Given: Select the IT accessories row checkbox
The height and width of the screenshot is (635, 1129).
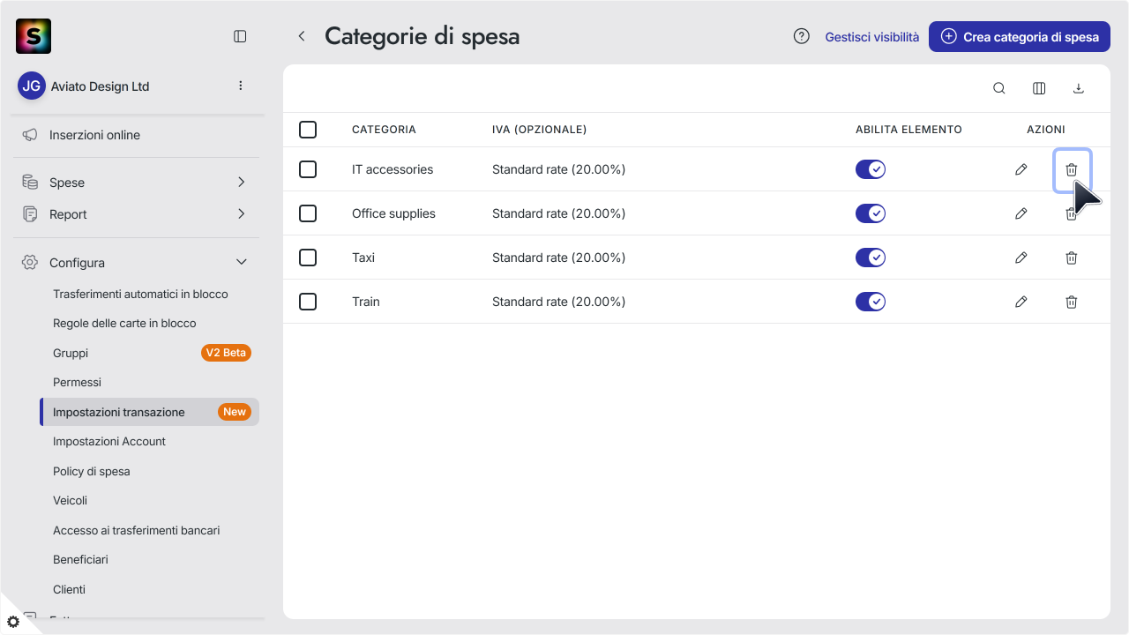Looking at the screenshot, I should pos(308,169).
